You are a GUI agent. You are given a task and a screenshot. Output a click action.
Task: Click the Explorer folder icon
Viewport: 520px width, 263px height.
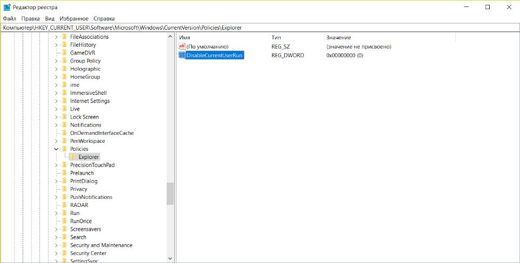pyautogui.click(x=73, y=157)
